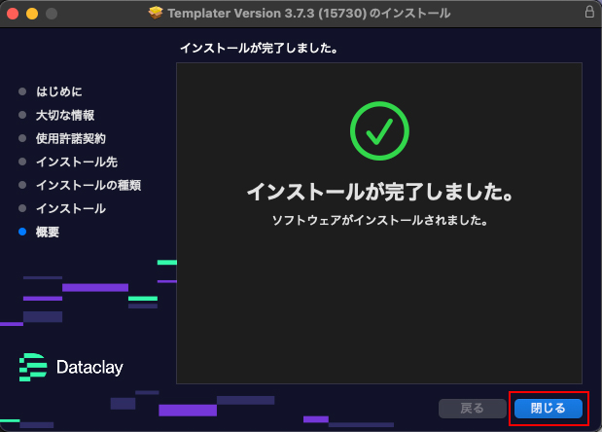Viewport: 602px width, 432px height.
Task: Select the インストール先 step
Action: coord(77,162)
